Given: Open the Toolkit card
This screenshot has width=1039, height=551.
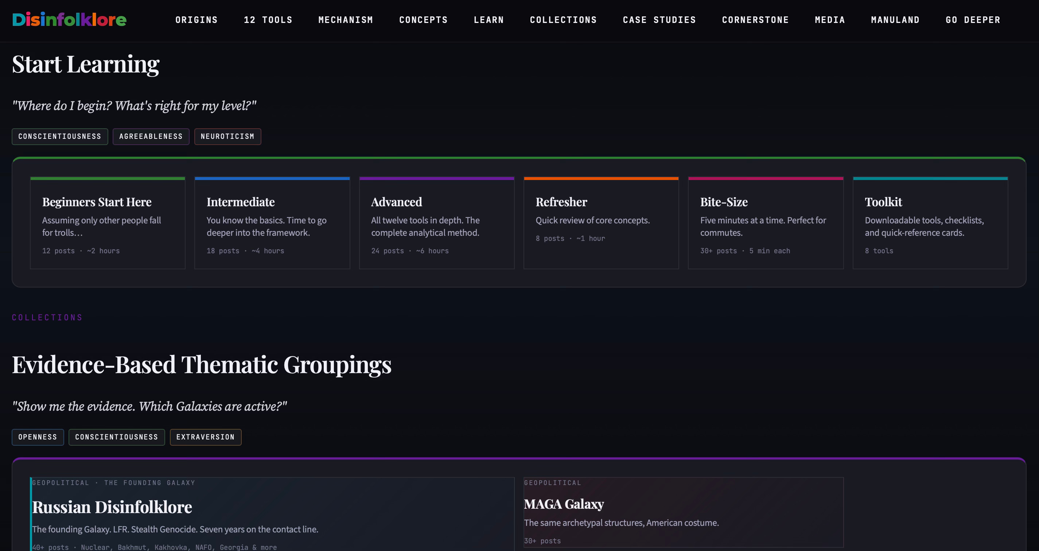Looking at the screenshot, I should click(x=930, y=223).
